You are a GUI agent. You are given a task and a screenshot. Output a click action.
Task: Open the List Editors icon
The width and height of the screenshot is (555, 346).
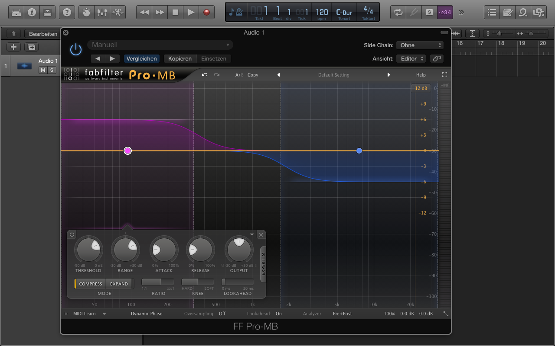tap(492, 13)
